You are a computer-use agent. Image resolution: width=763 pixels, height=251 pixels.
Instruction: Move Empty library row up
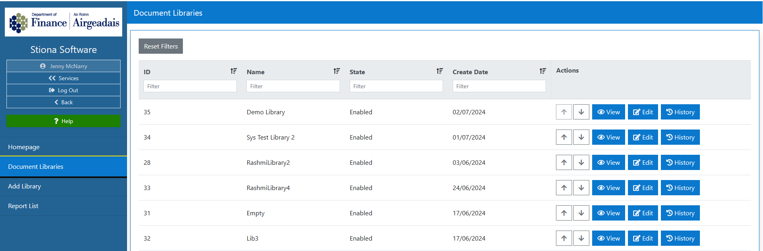[564, 213]
